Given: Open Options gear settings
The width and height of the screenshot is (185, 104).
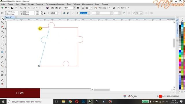Looking at the screenshot, I should pyautogui.click(x=114, y=8).
